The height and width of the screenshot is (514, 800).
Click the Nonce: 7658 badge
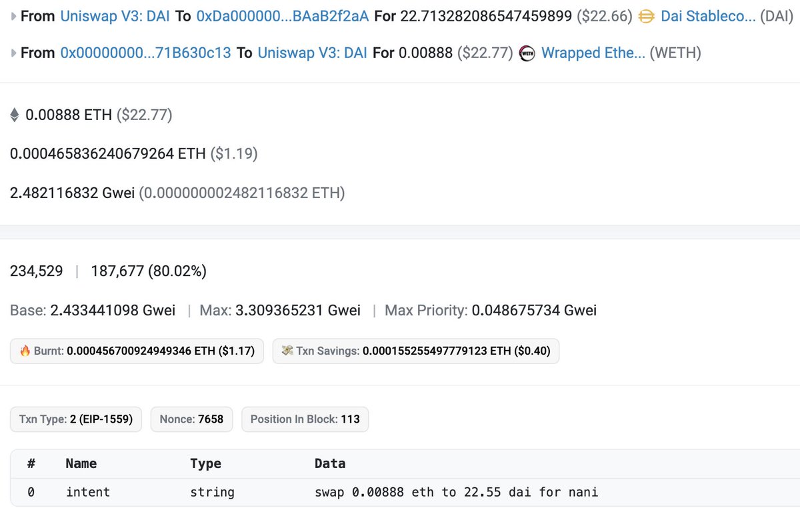tap(192, 419)
